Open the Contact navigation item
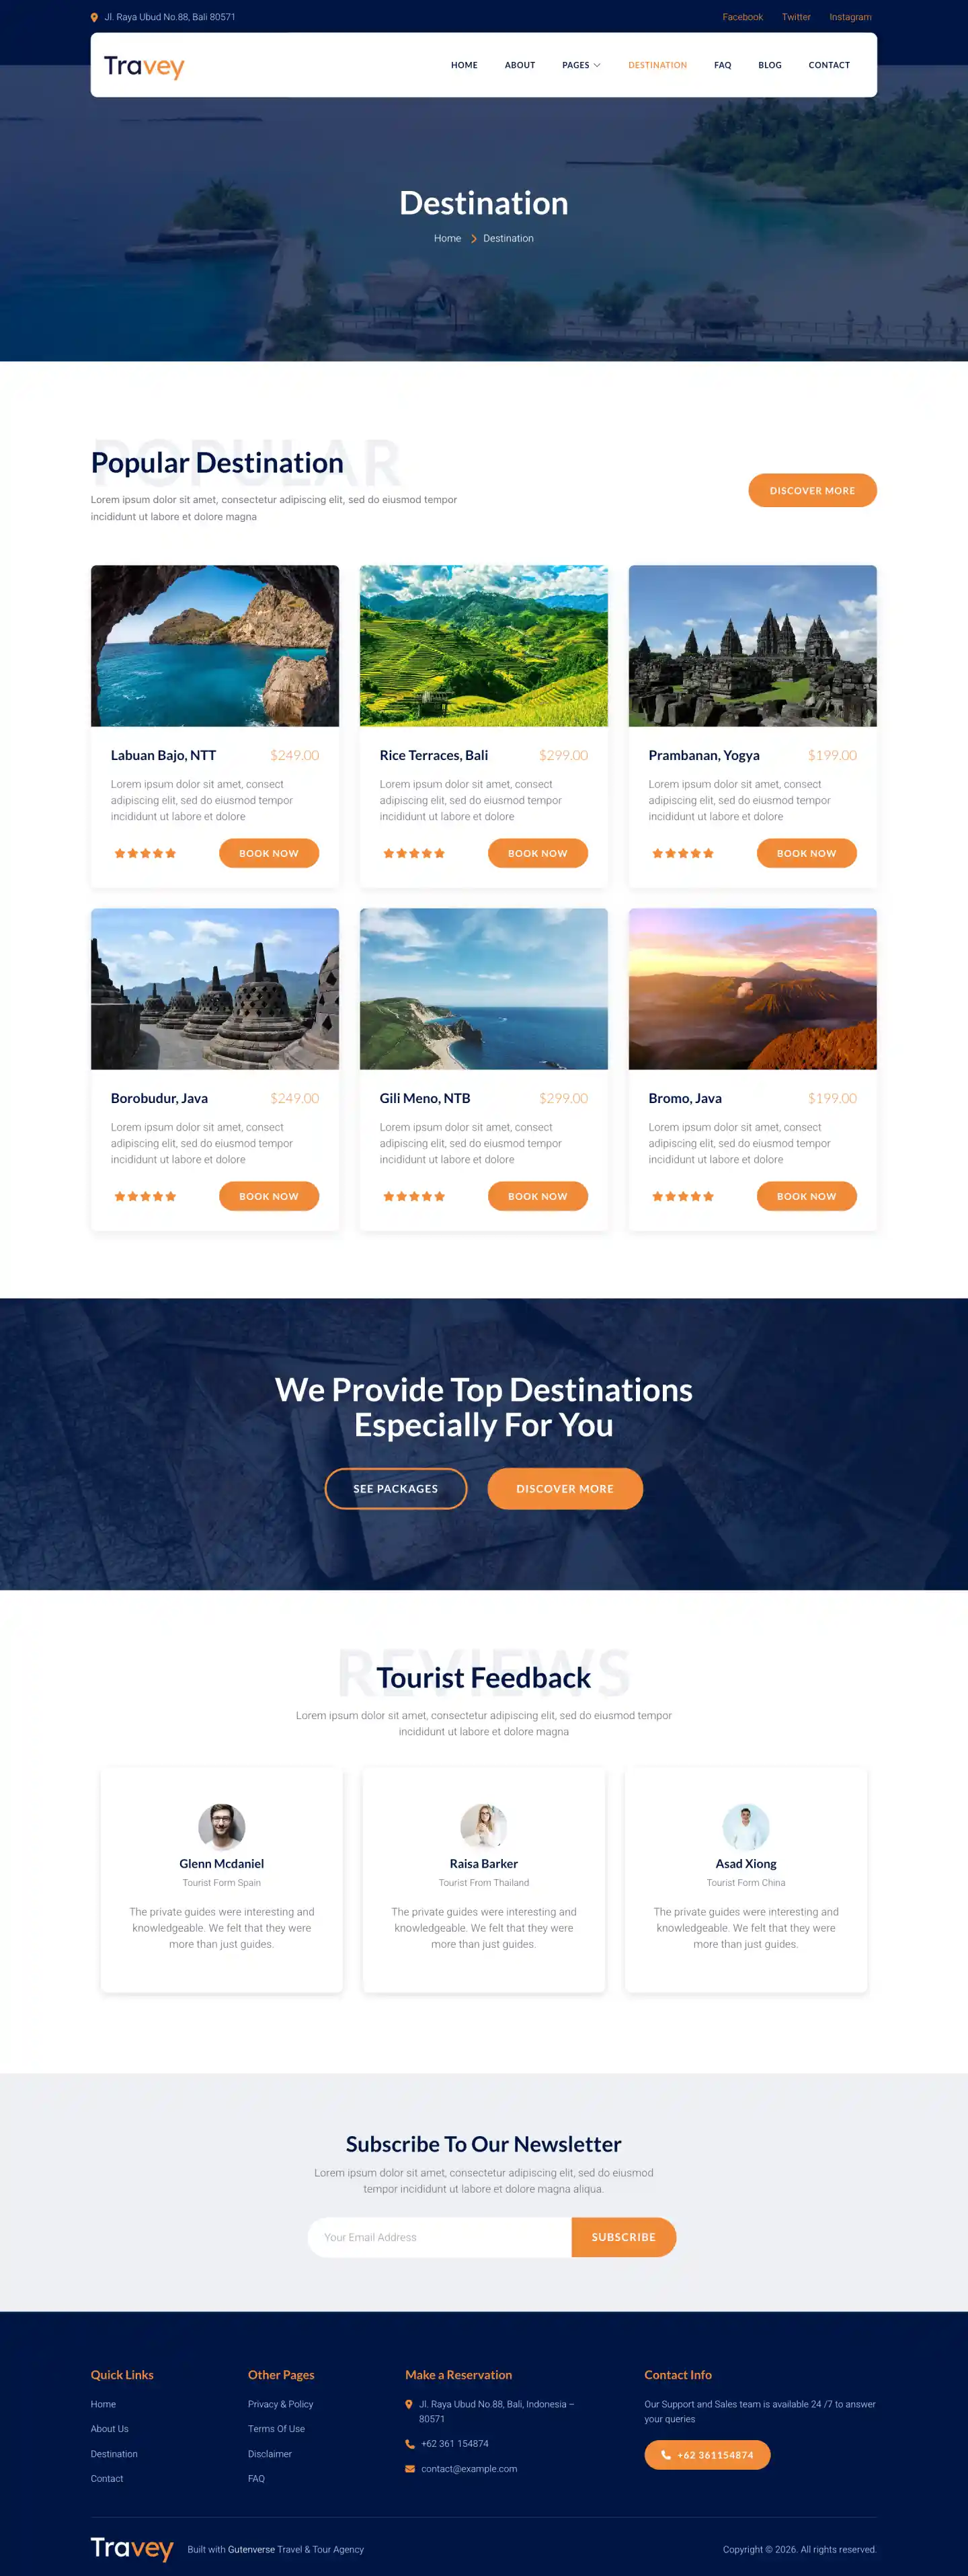Viewport: 968px width, 2576px height. point(829,65)
